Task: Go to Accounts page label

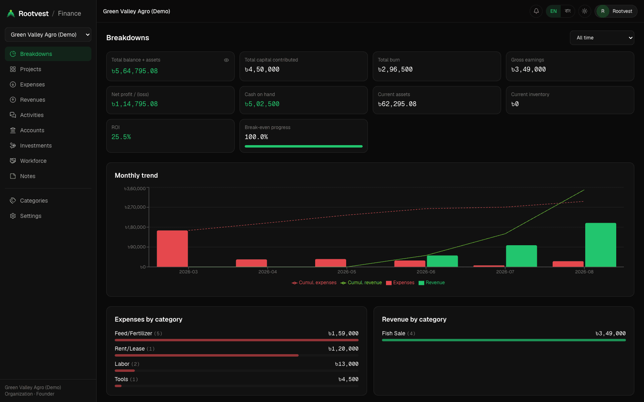Action: click(32, 130)
